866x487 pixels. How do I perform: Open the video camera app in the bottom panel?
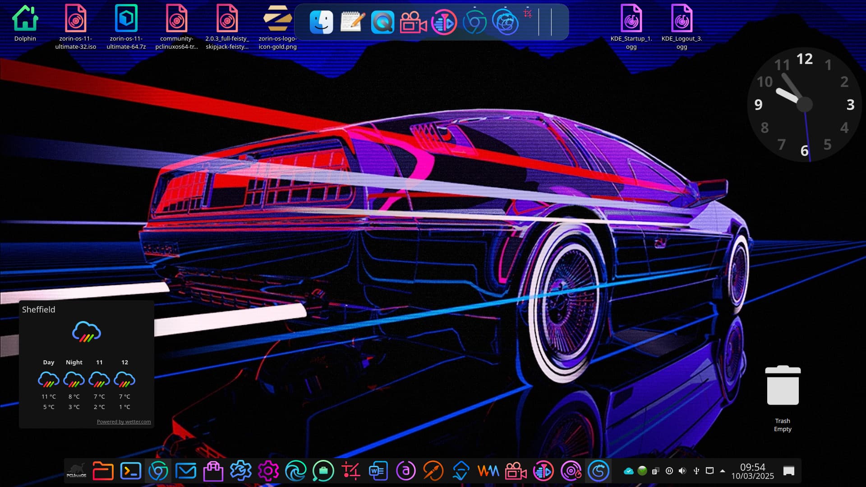(x=516, y=471)
